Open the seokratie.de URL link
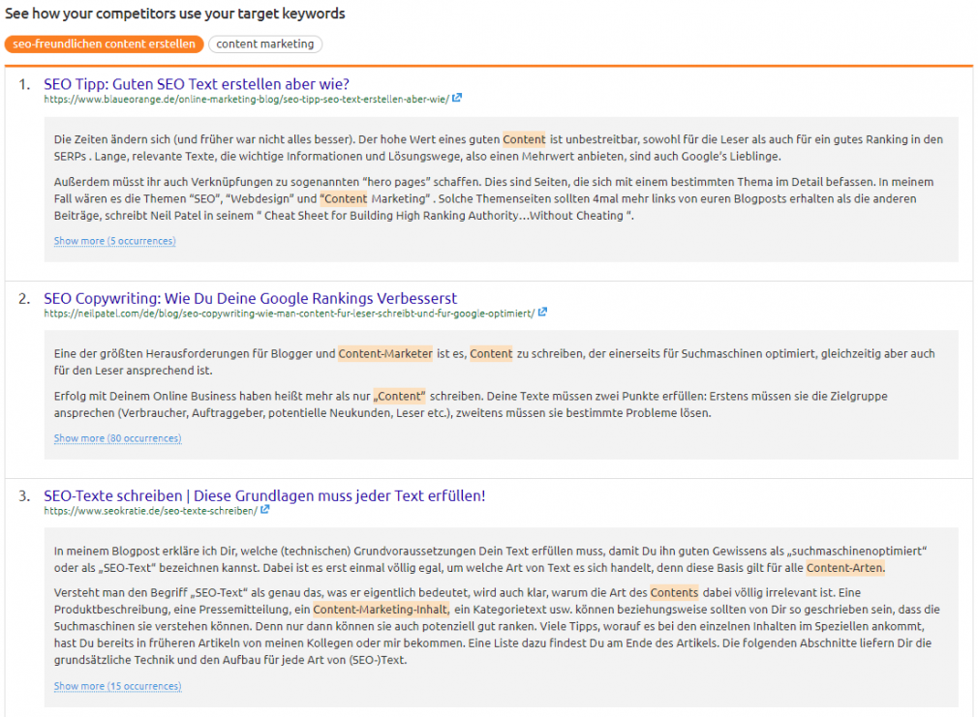This screenshot has width=978, height=717. click(x=150, y=511)
